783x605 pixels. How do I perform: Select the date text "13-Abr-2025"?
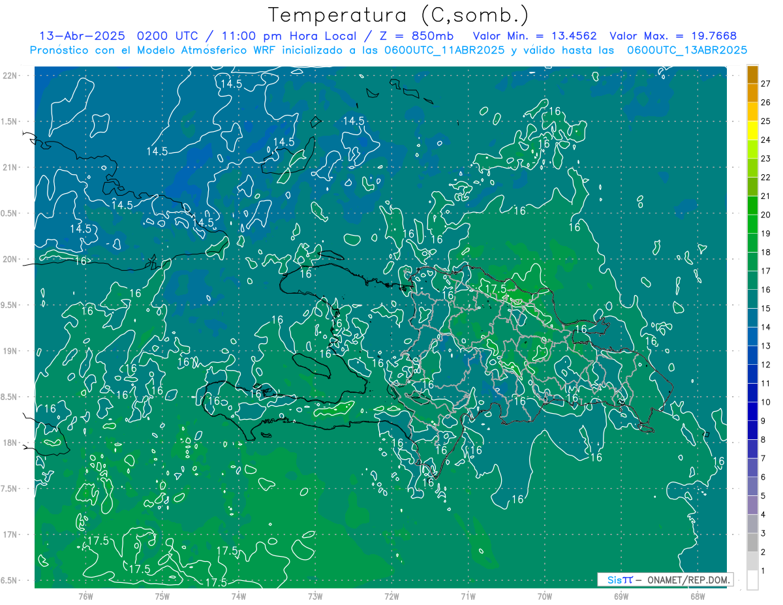[x=84, y=36]
